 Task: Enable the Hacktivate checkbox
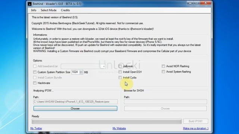(x=35, y=83)
